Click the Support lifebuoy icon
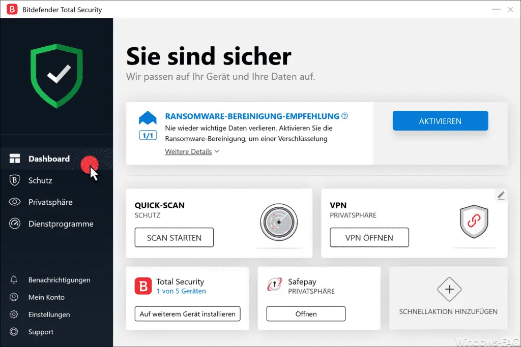521x347 pixels. click(x=14, y=331)
